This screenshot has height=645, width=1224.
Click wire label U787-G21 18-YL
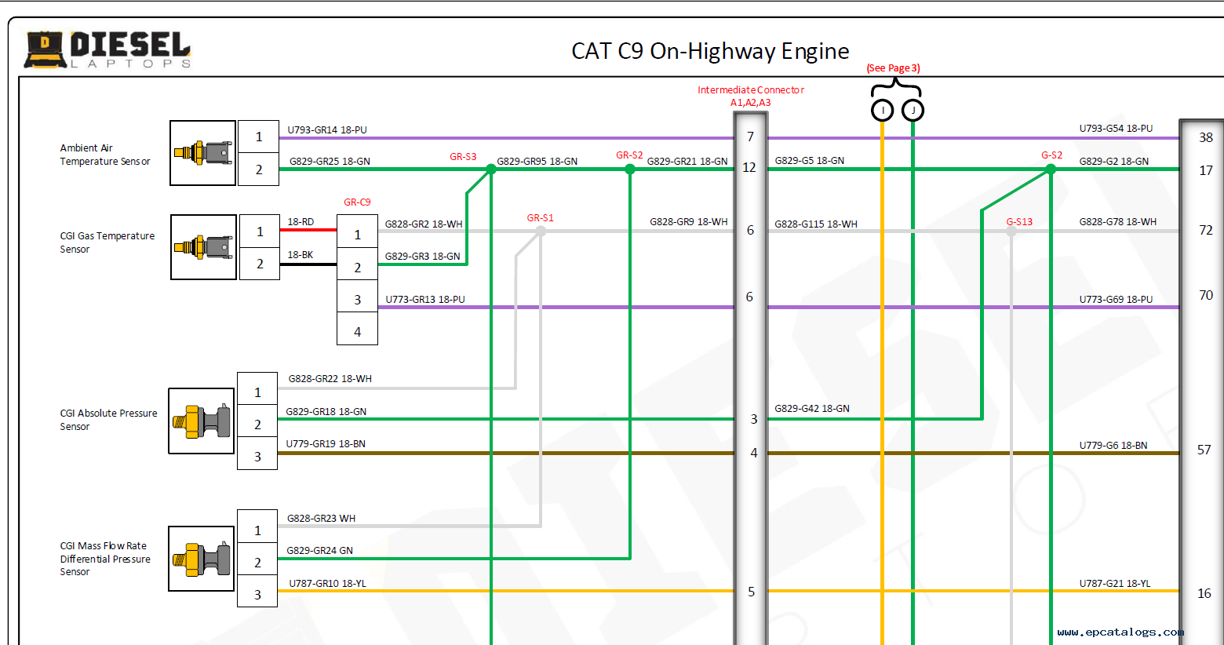[x=1115, y=584]
